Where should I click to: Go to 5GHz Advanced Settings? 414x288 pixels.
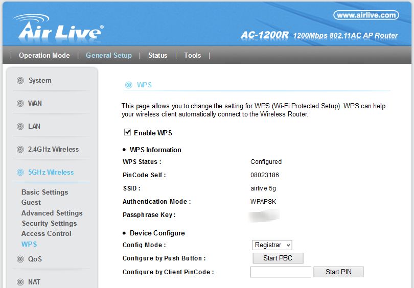pos(52,213)
